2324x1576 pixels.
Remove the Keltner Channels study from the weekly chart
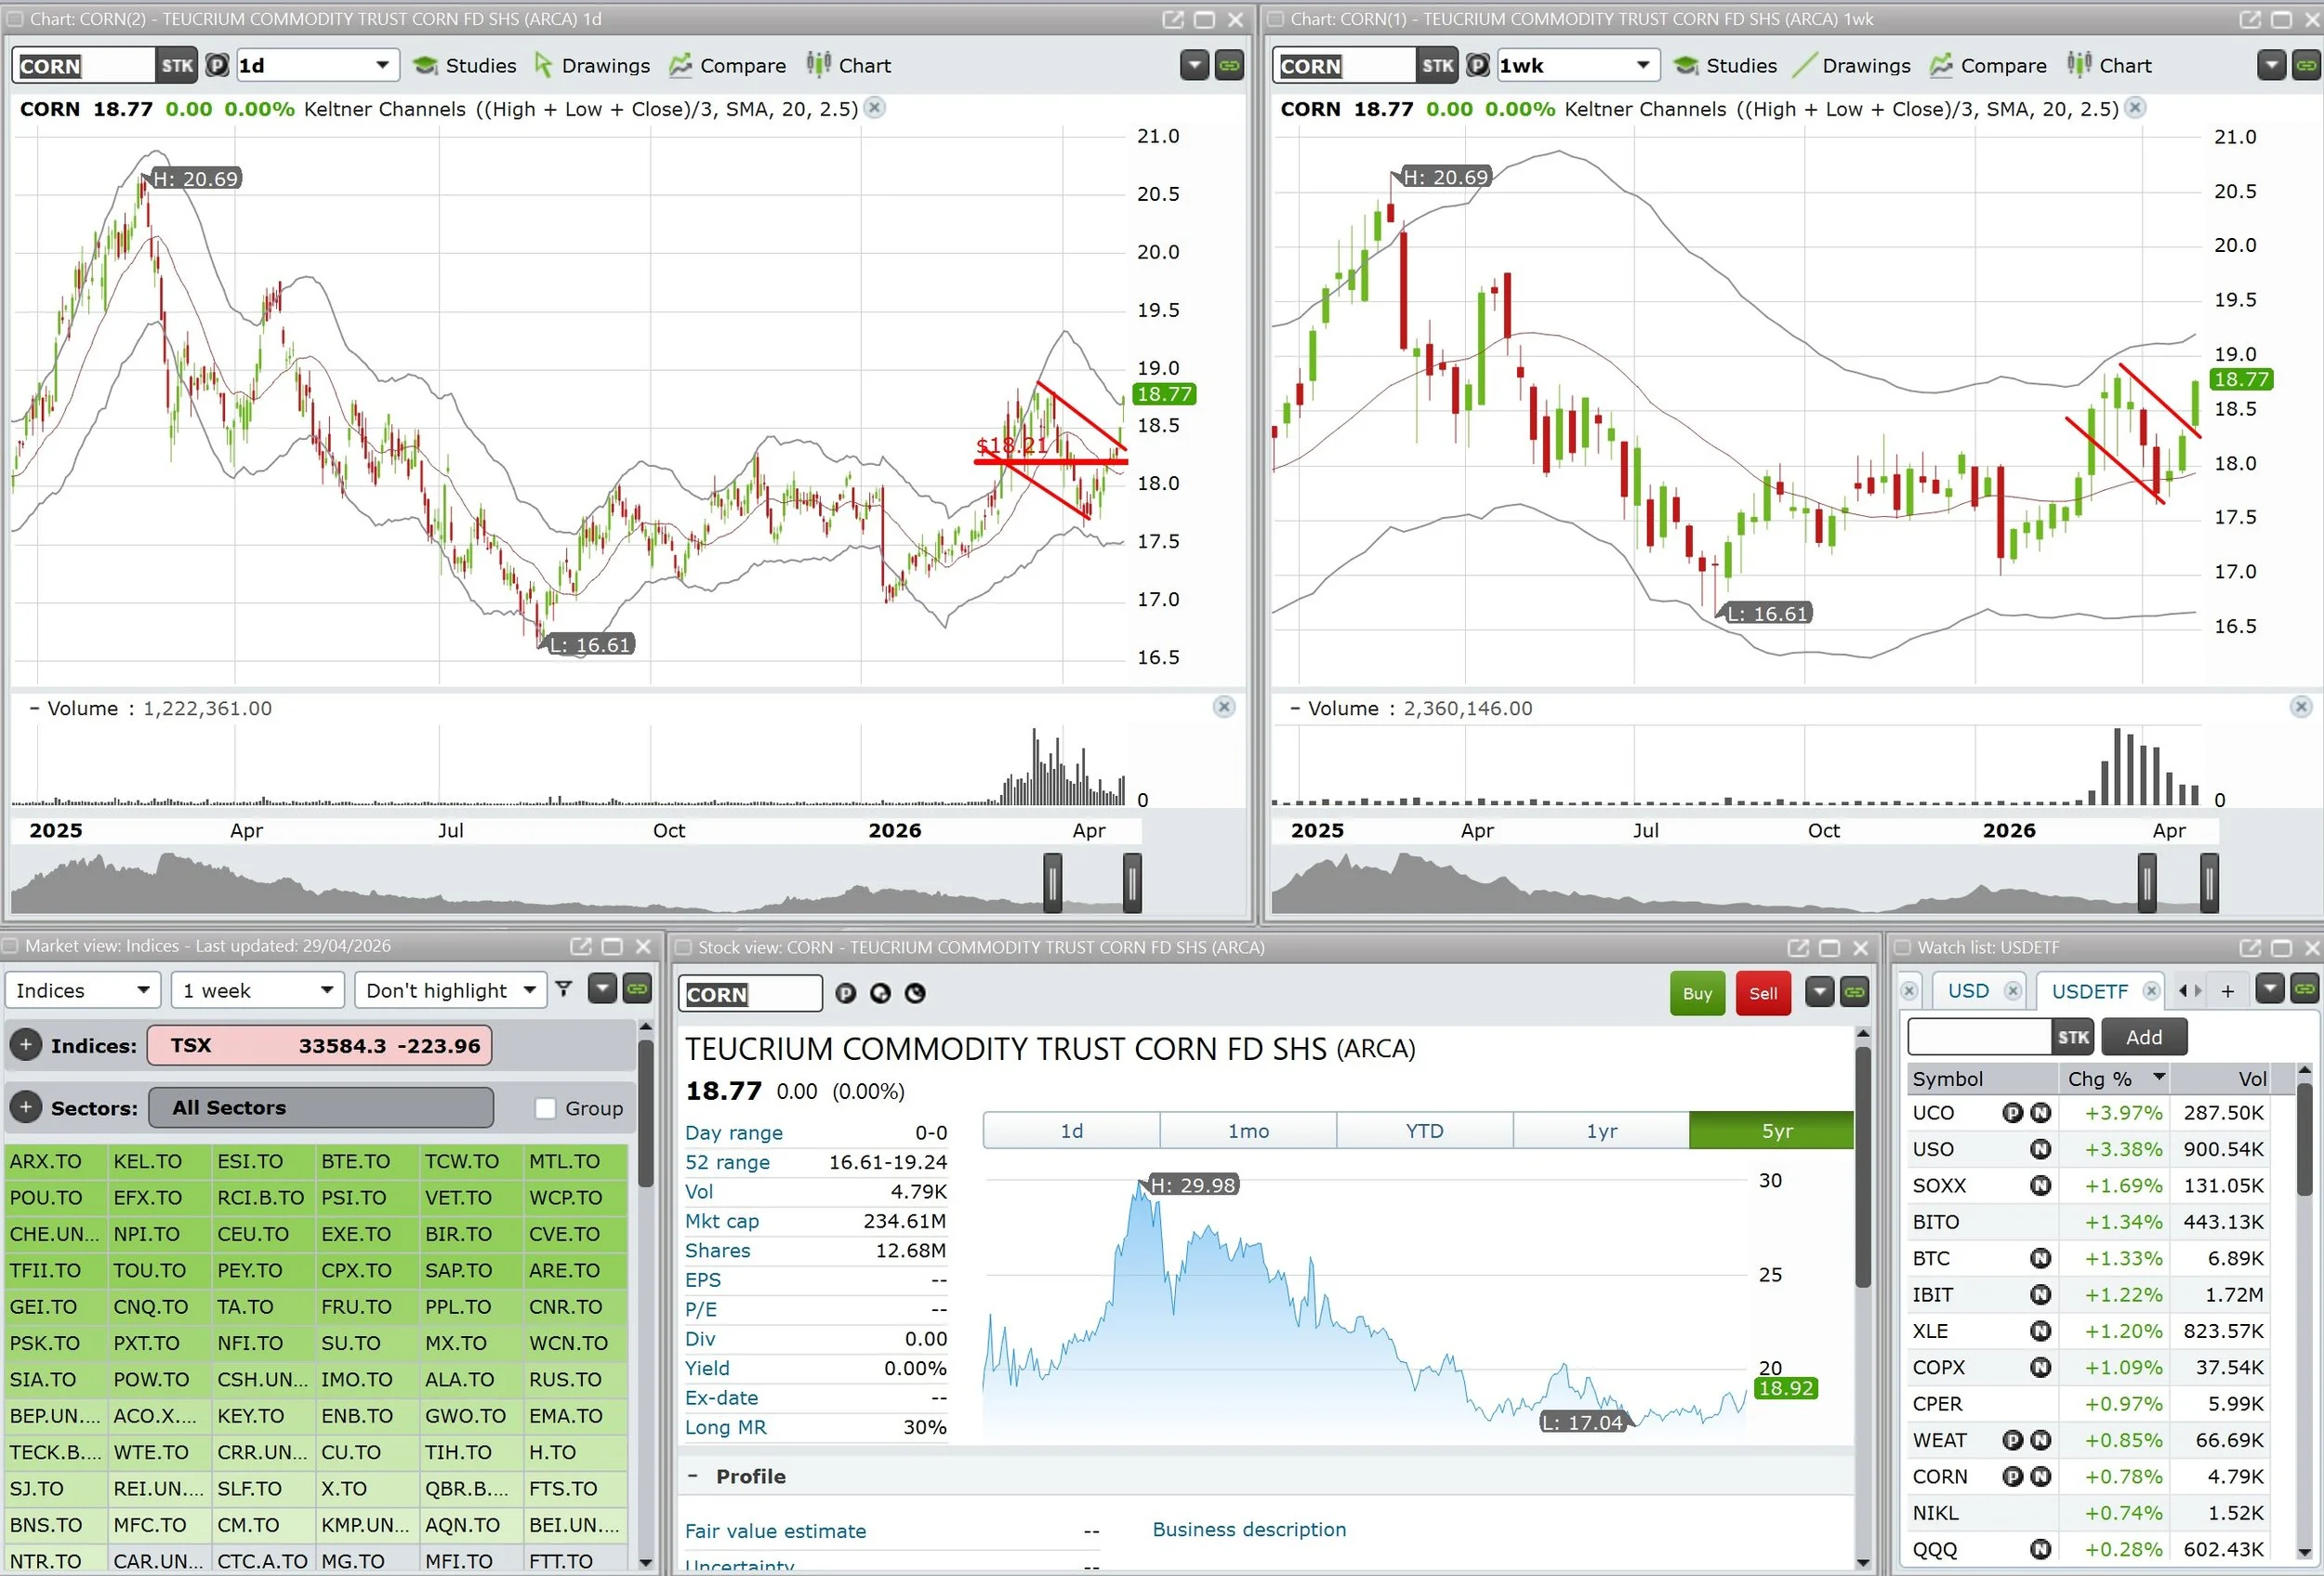2135,108
